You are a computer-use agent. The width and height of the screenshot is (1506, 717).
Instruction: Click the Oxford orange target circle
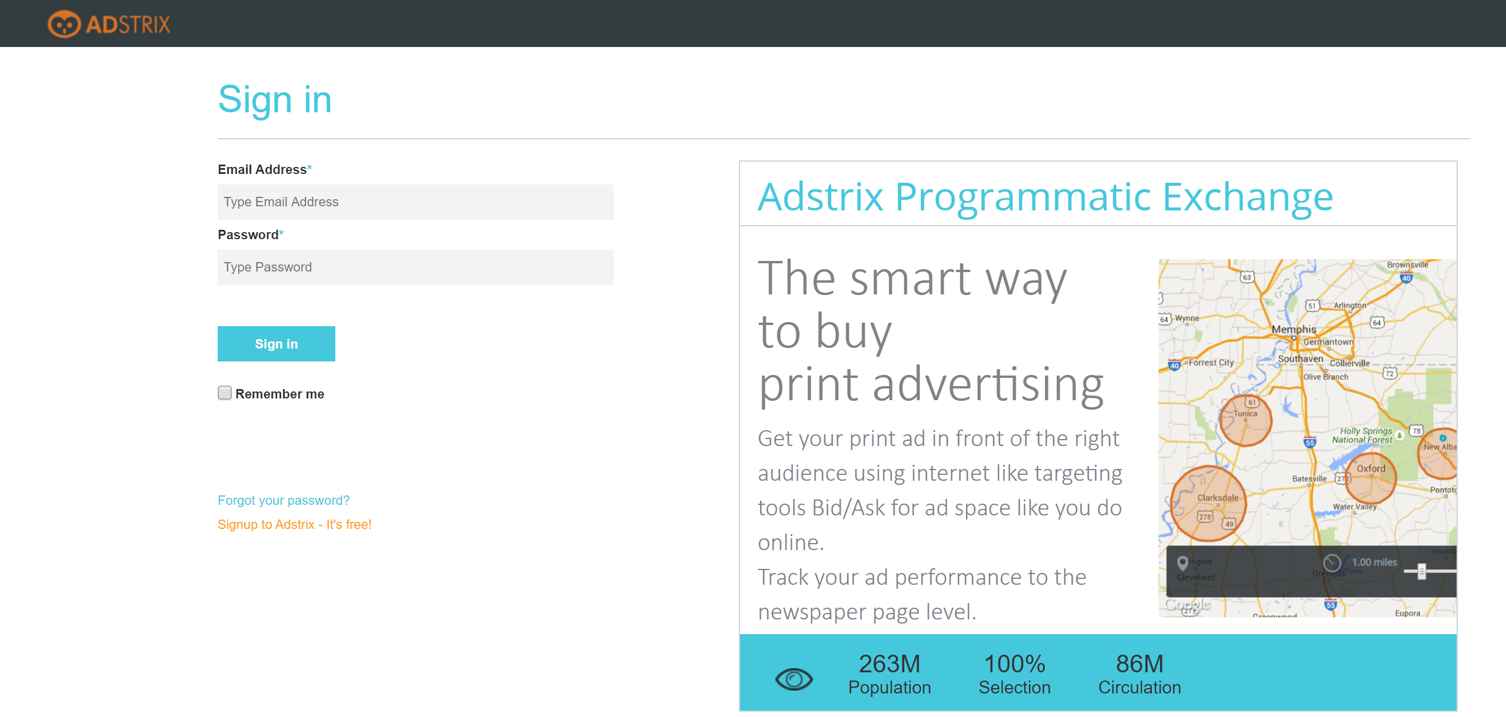click(1371, 478)
